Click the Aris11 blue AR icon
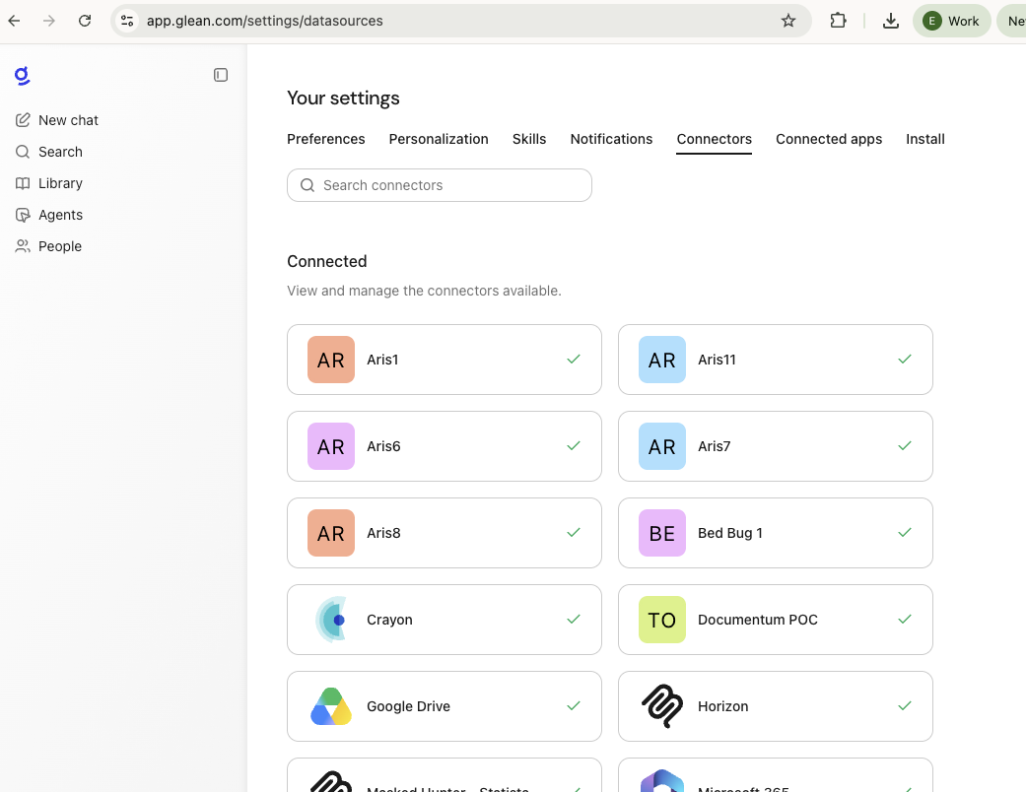 [662, 360]
